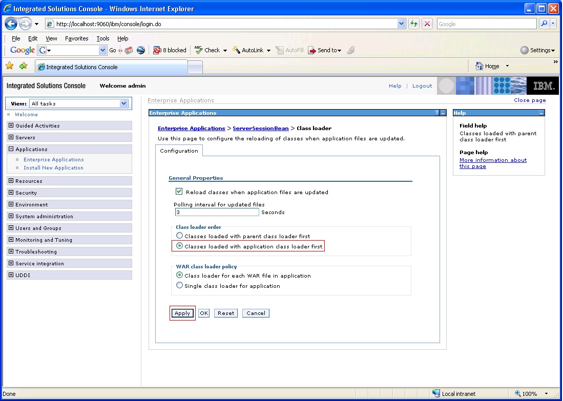Click the Google search box
563x401 pixels.
tap(487, 24)
